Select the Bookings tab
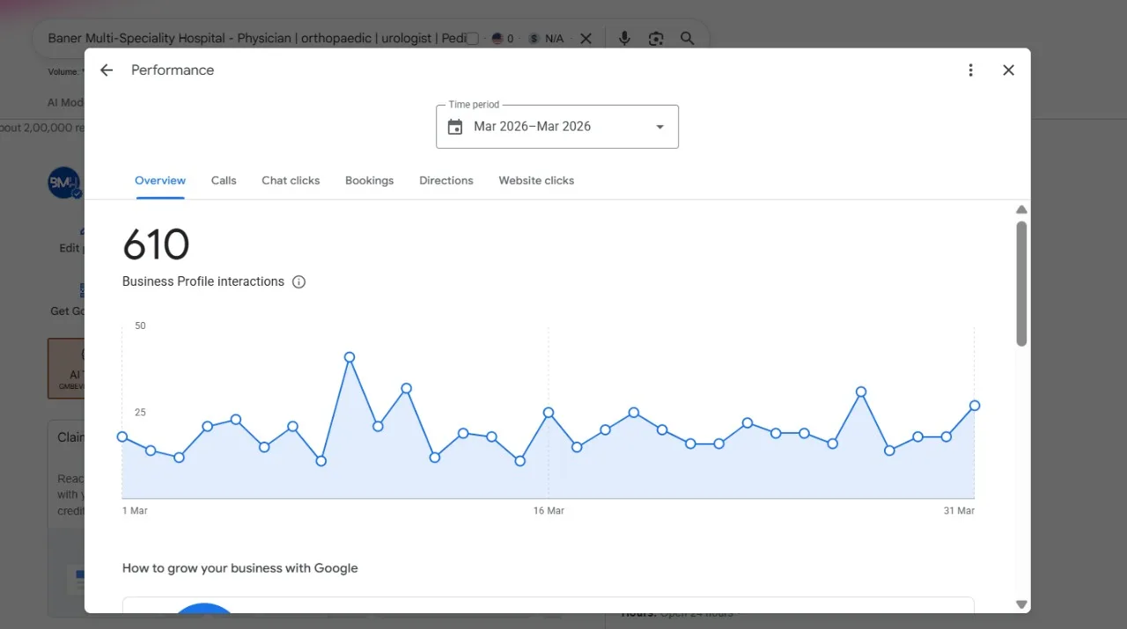 [370, 180]
